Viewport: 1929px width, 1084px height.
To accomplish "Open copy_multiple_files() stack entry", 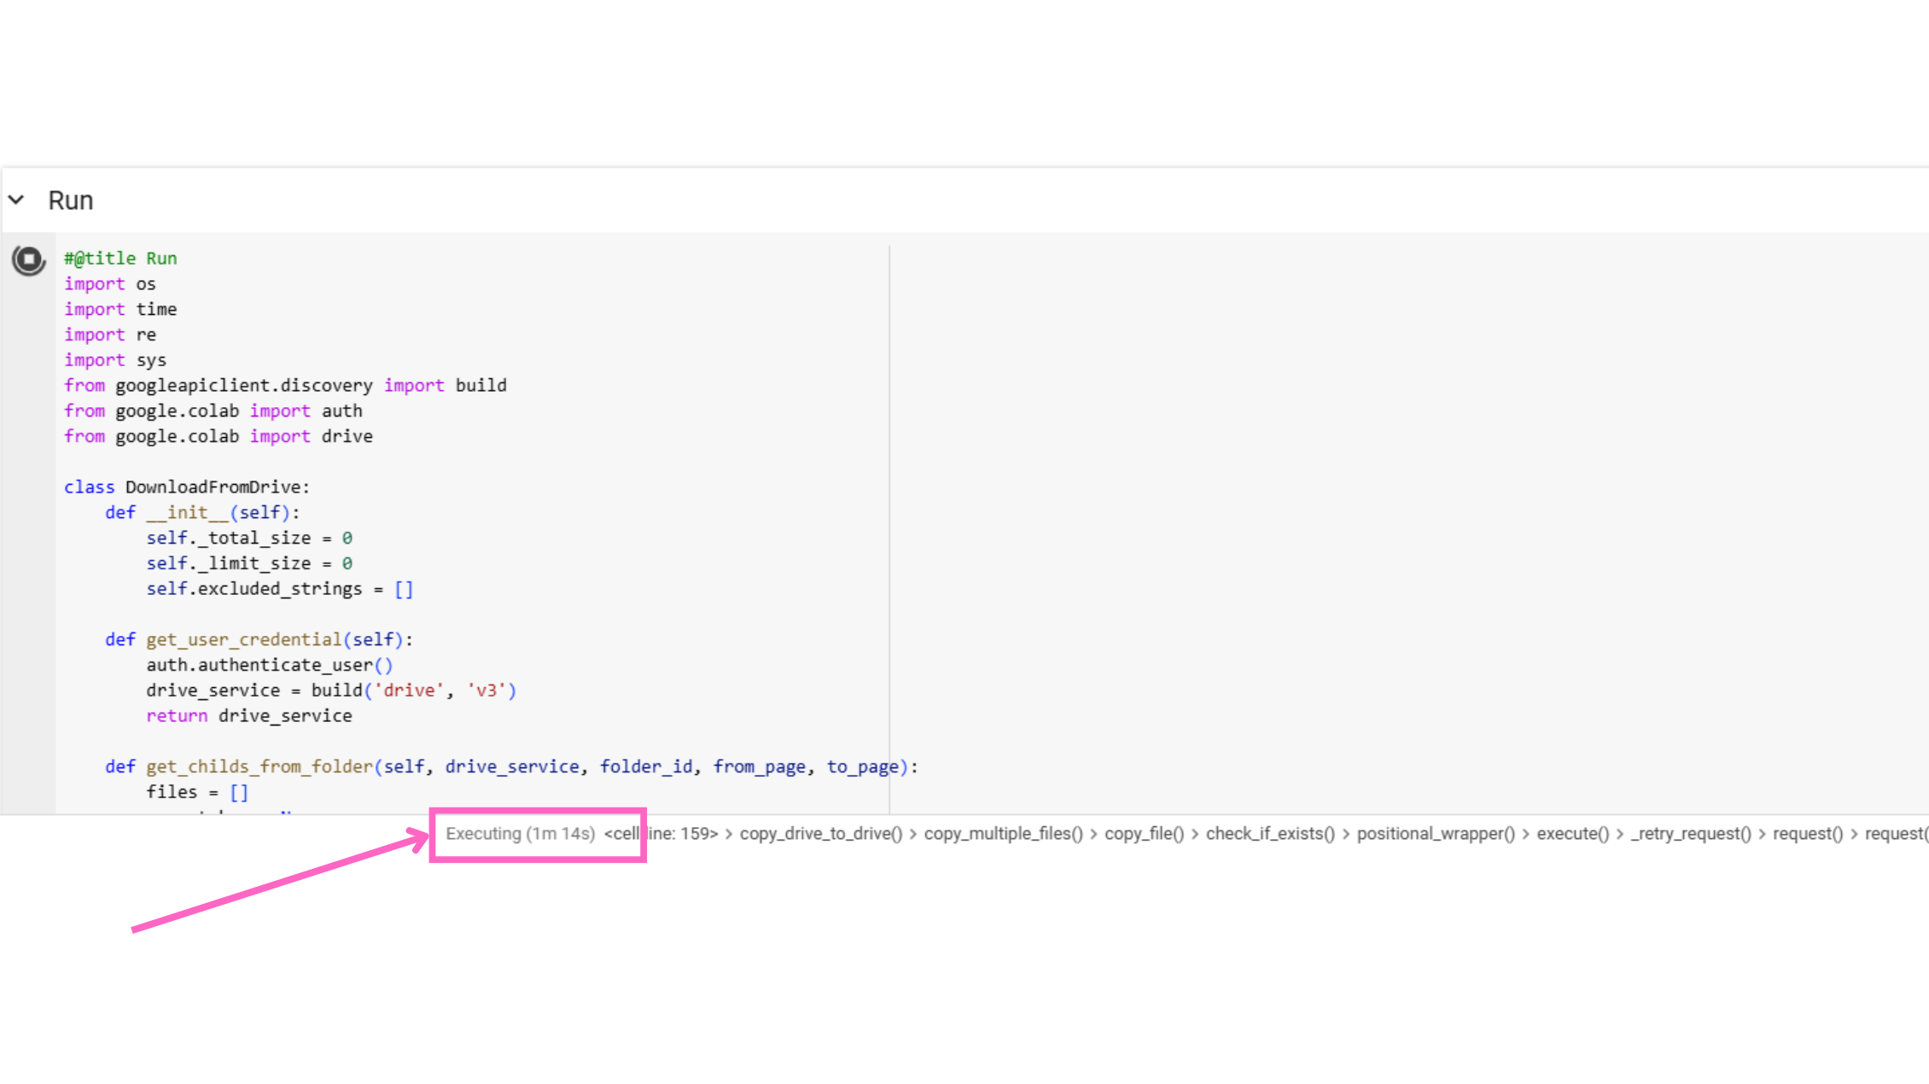I will coord(1003,834).
